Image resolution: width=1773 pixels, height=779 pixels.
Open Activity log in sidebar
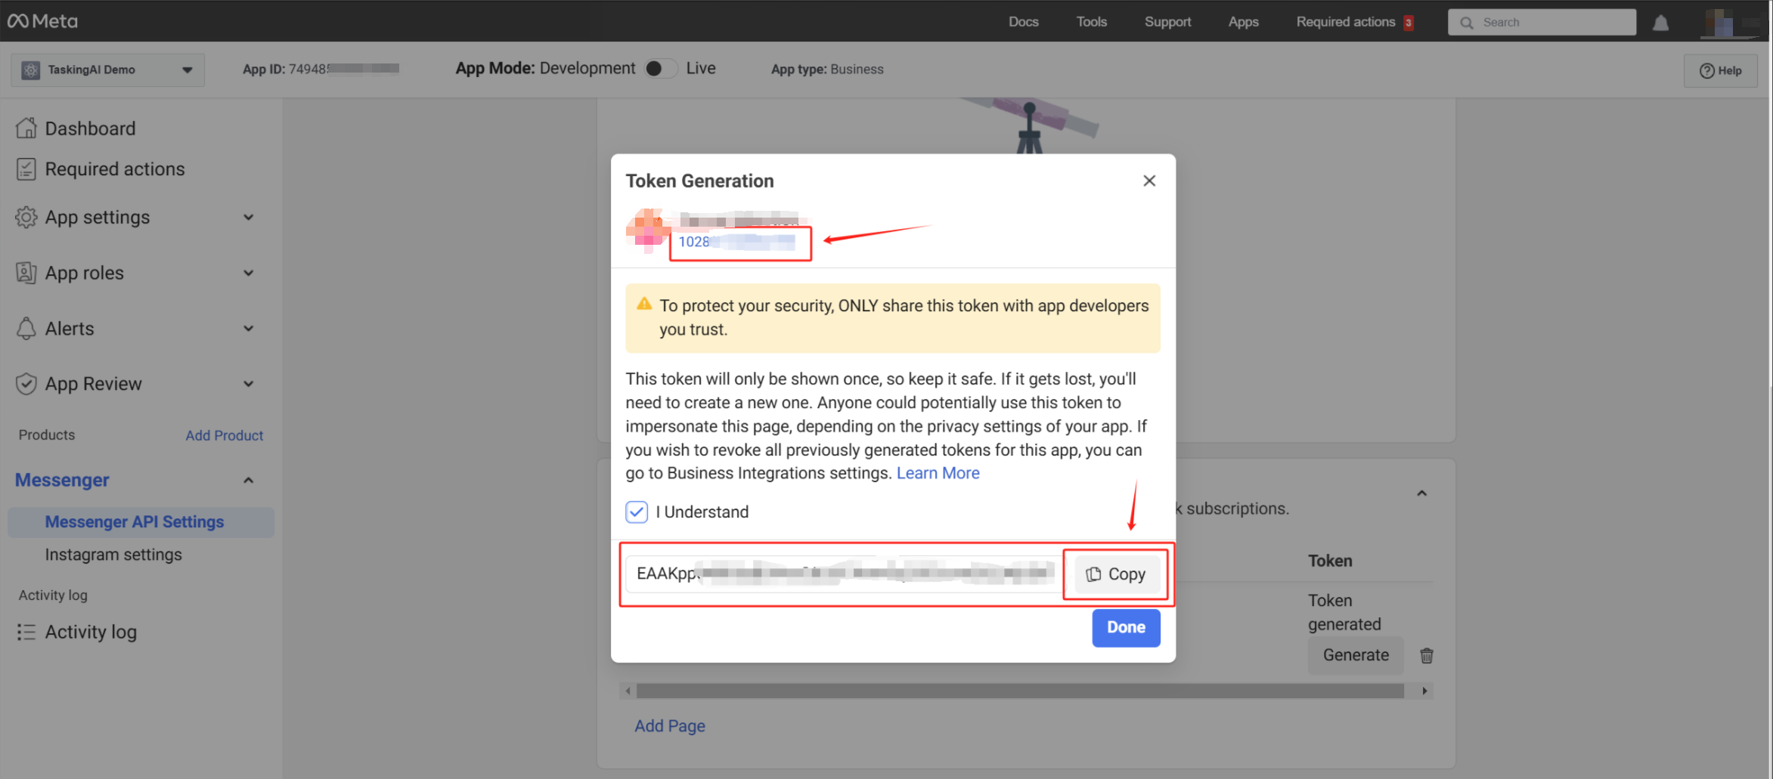click(x=91, y=632)
